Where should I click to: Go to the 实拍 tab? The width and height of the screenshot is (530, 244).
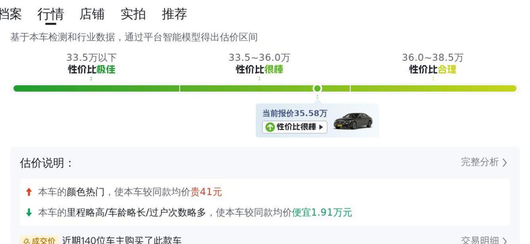click(133, 14)
